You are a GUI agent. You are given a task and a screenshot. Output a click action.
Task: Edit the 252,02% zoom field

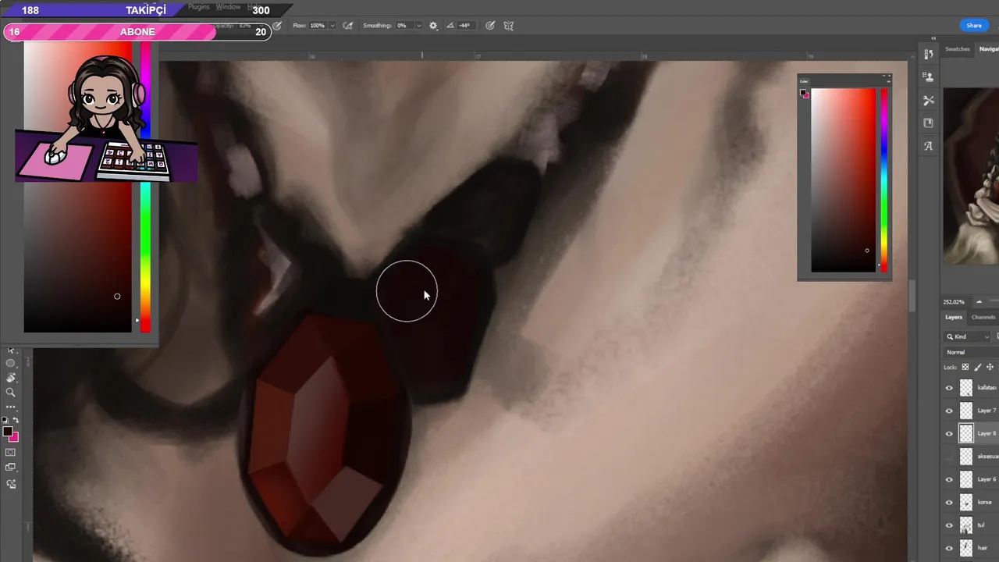pos(953,301)
